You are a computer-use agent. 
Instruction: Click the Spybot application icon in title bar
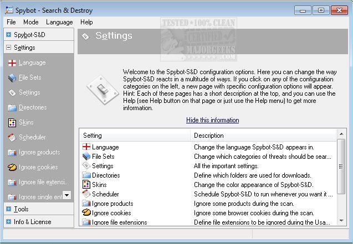pyautogui.click(x=9, y=11)
